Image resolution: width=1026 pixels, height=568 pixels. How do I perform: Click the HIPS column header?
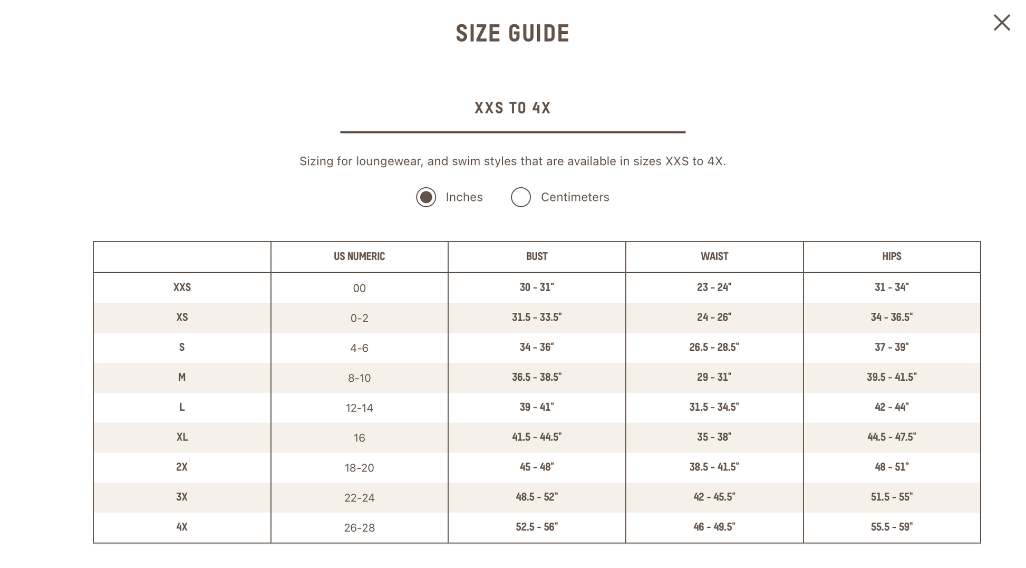pyautogui.click(x=892, y=256)
